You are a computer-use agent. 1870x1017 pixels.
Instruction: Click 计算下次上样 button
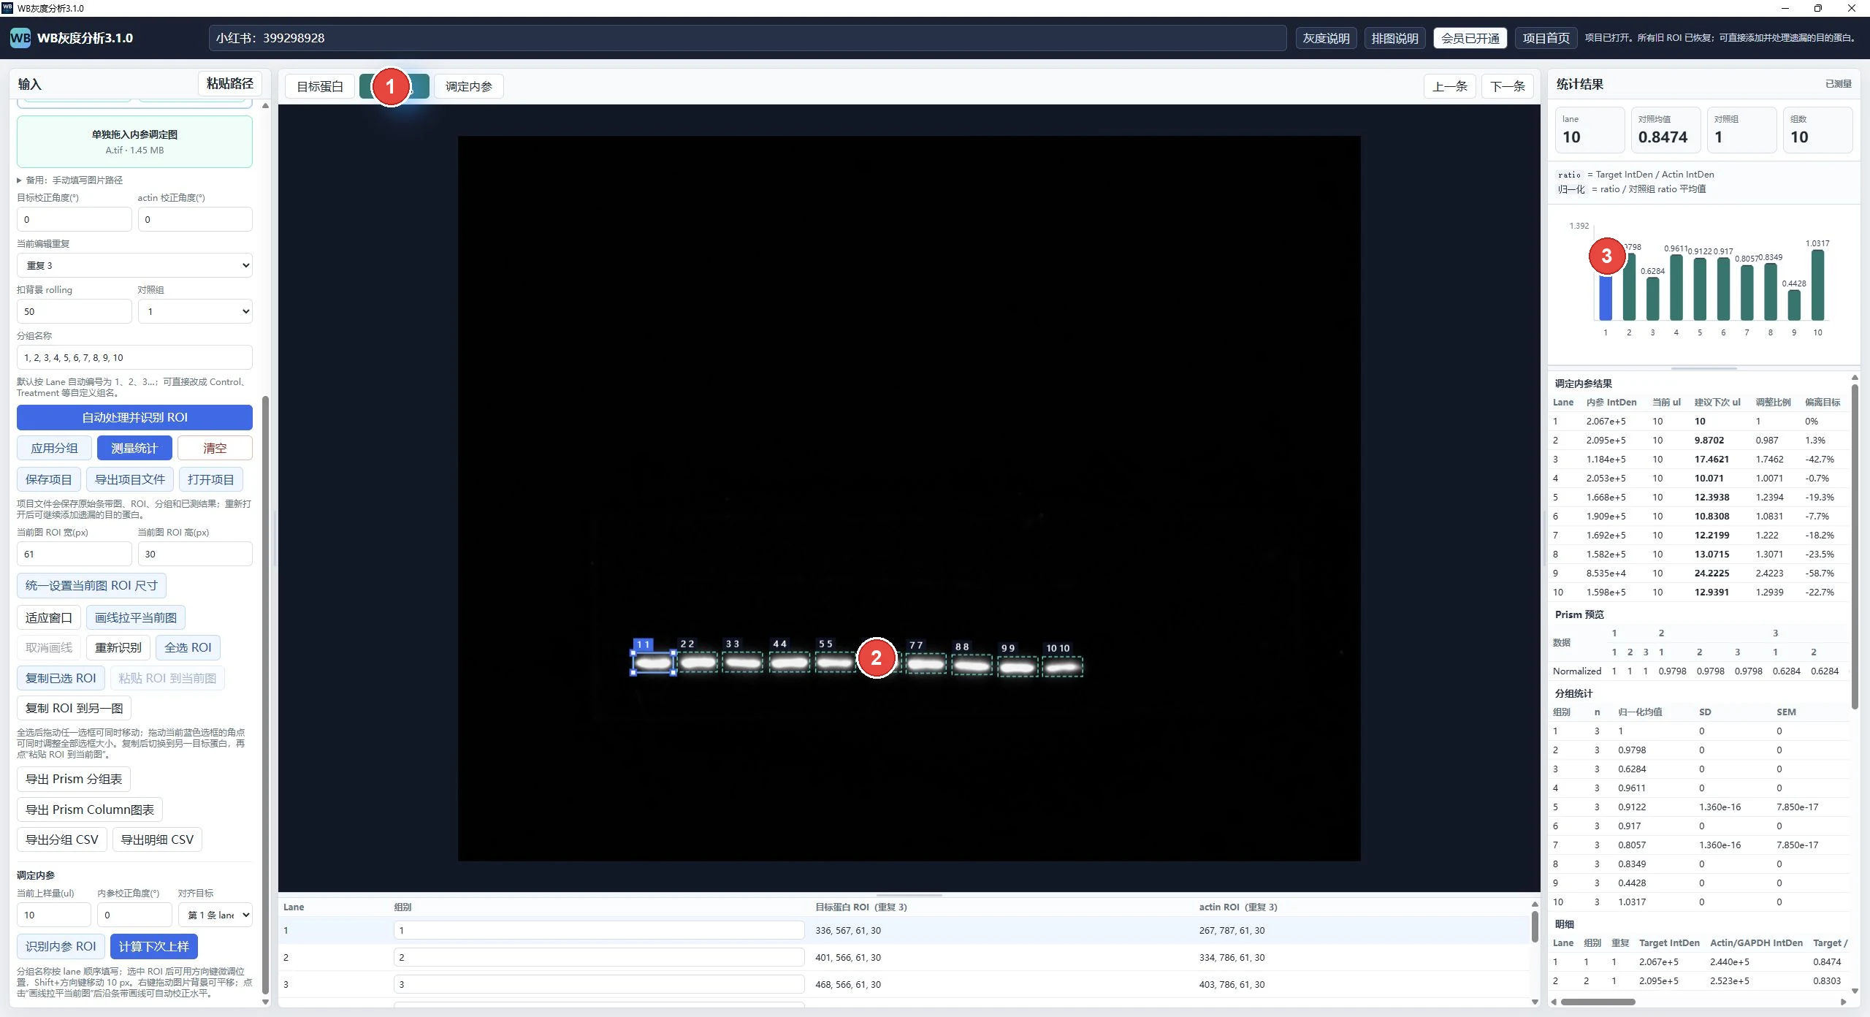point(154,946)
